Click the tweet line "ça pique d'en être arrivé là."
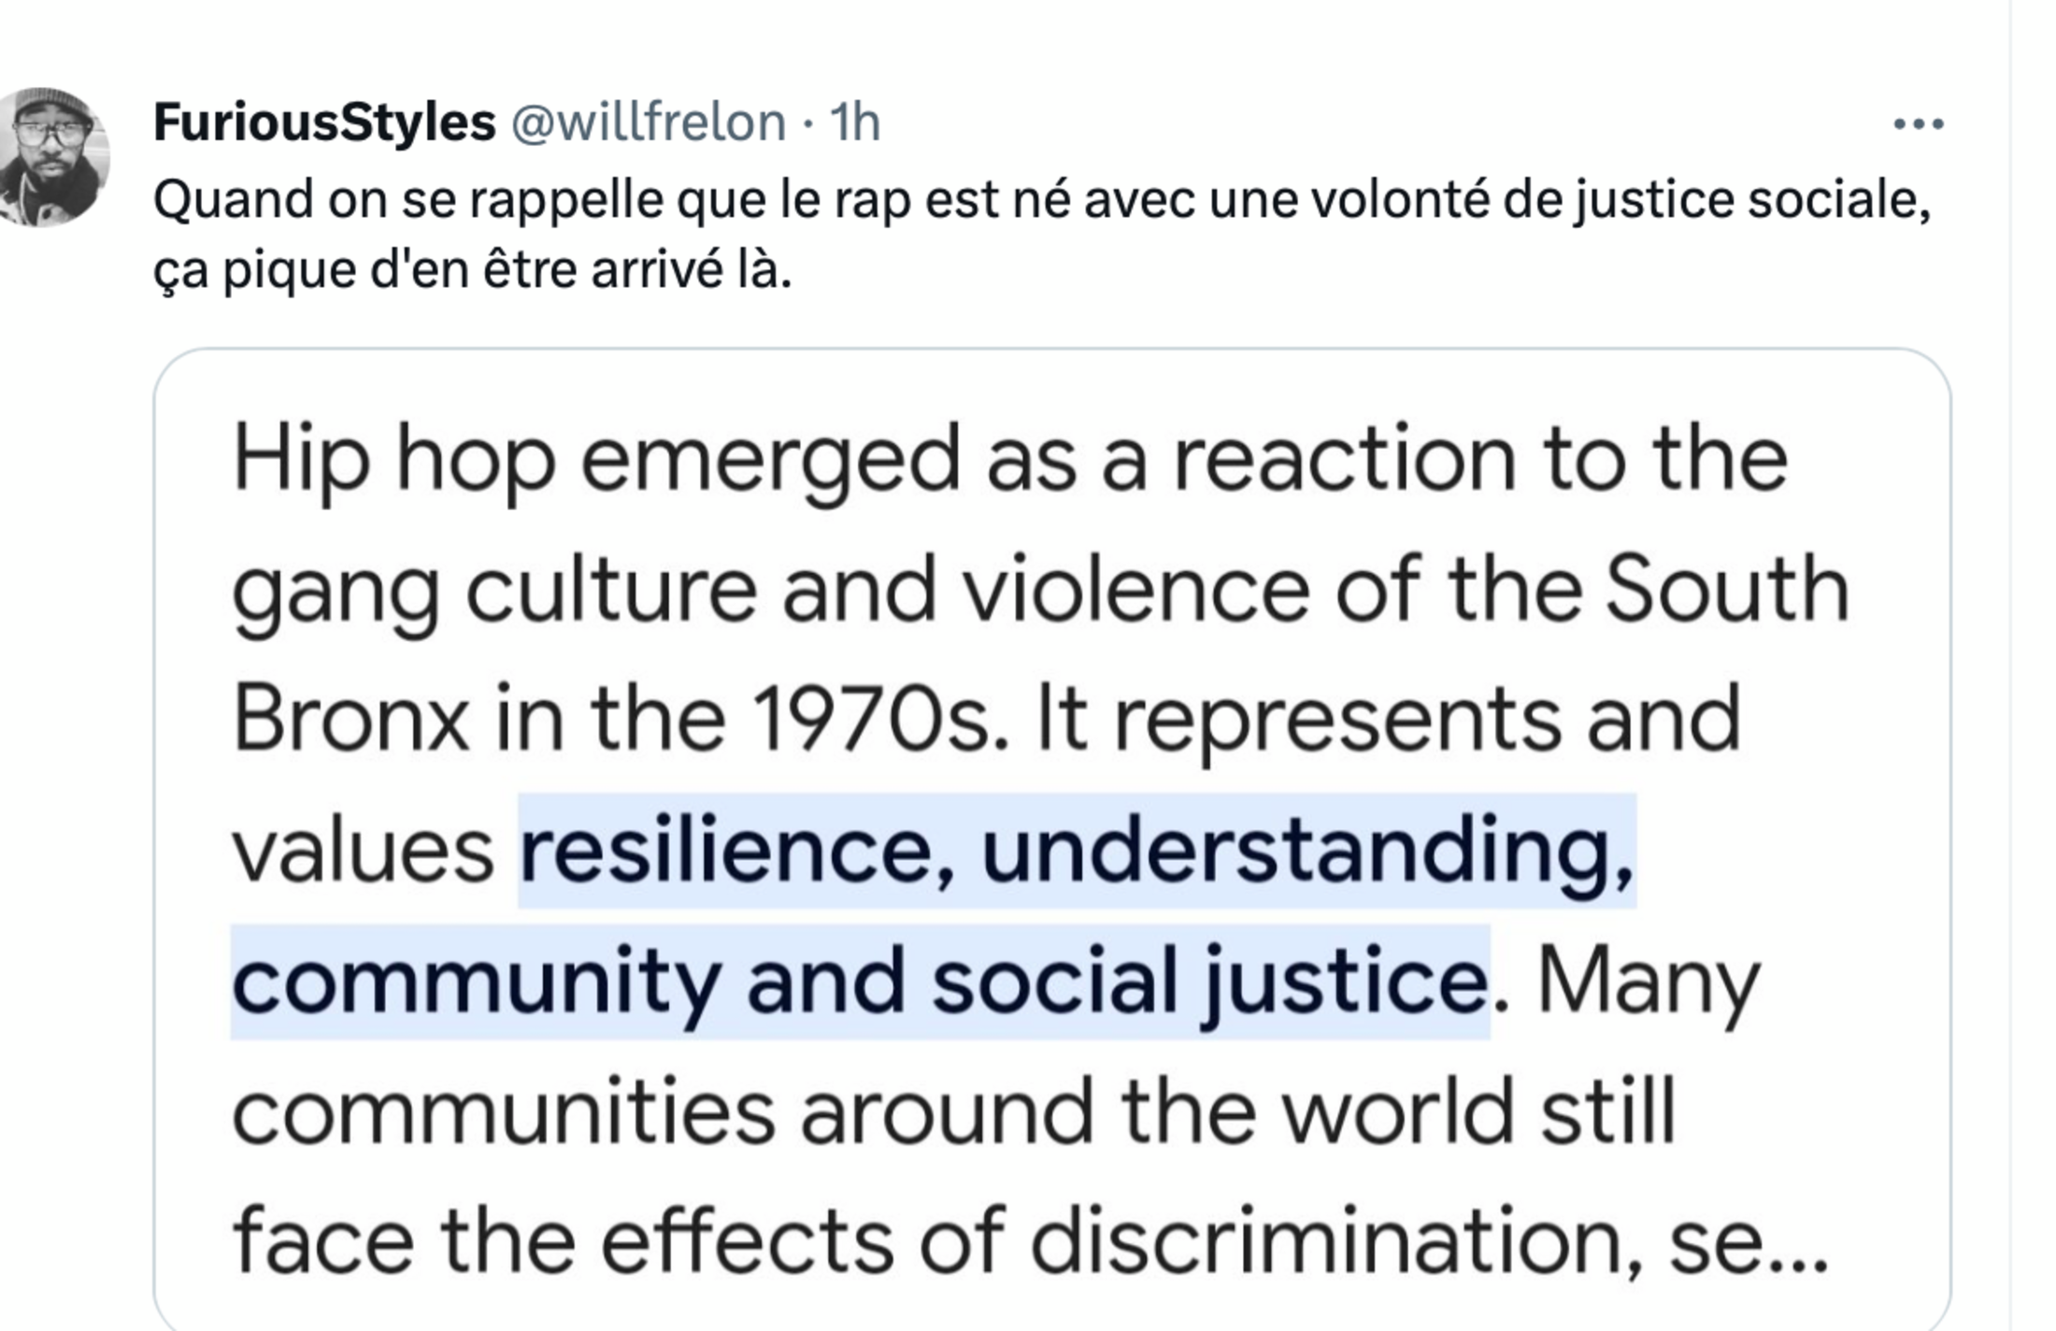 click(x=472, y=270)
